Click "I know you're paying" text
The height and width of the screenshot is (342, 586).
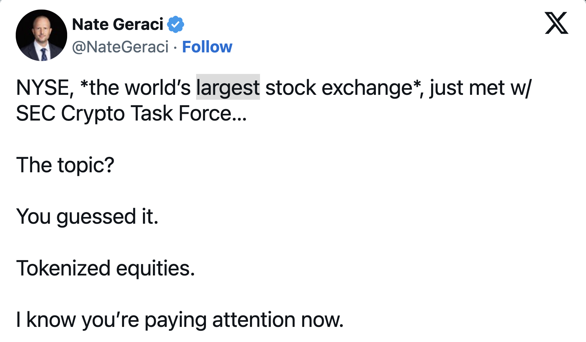(111, 320)
